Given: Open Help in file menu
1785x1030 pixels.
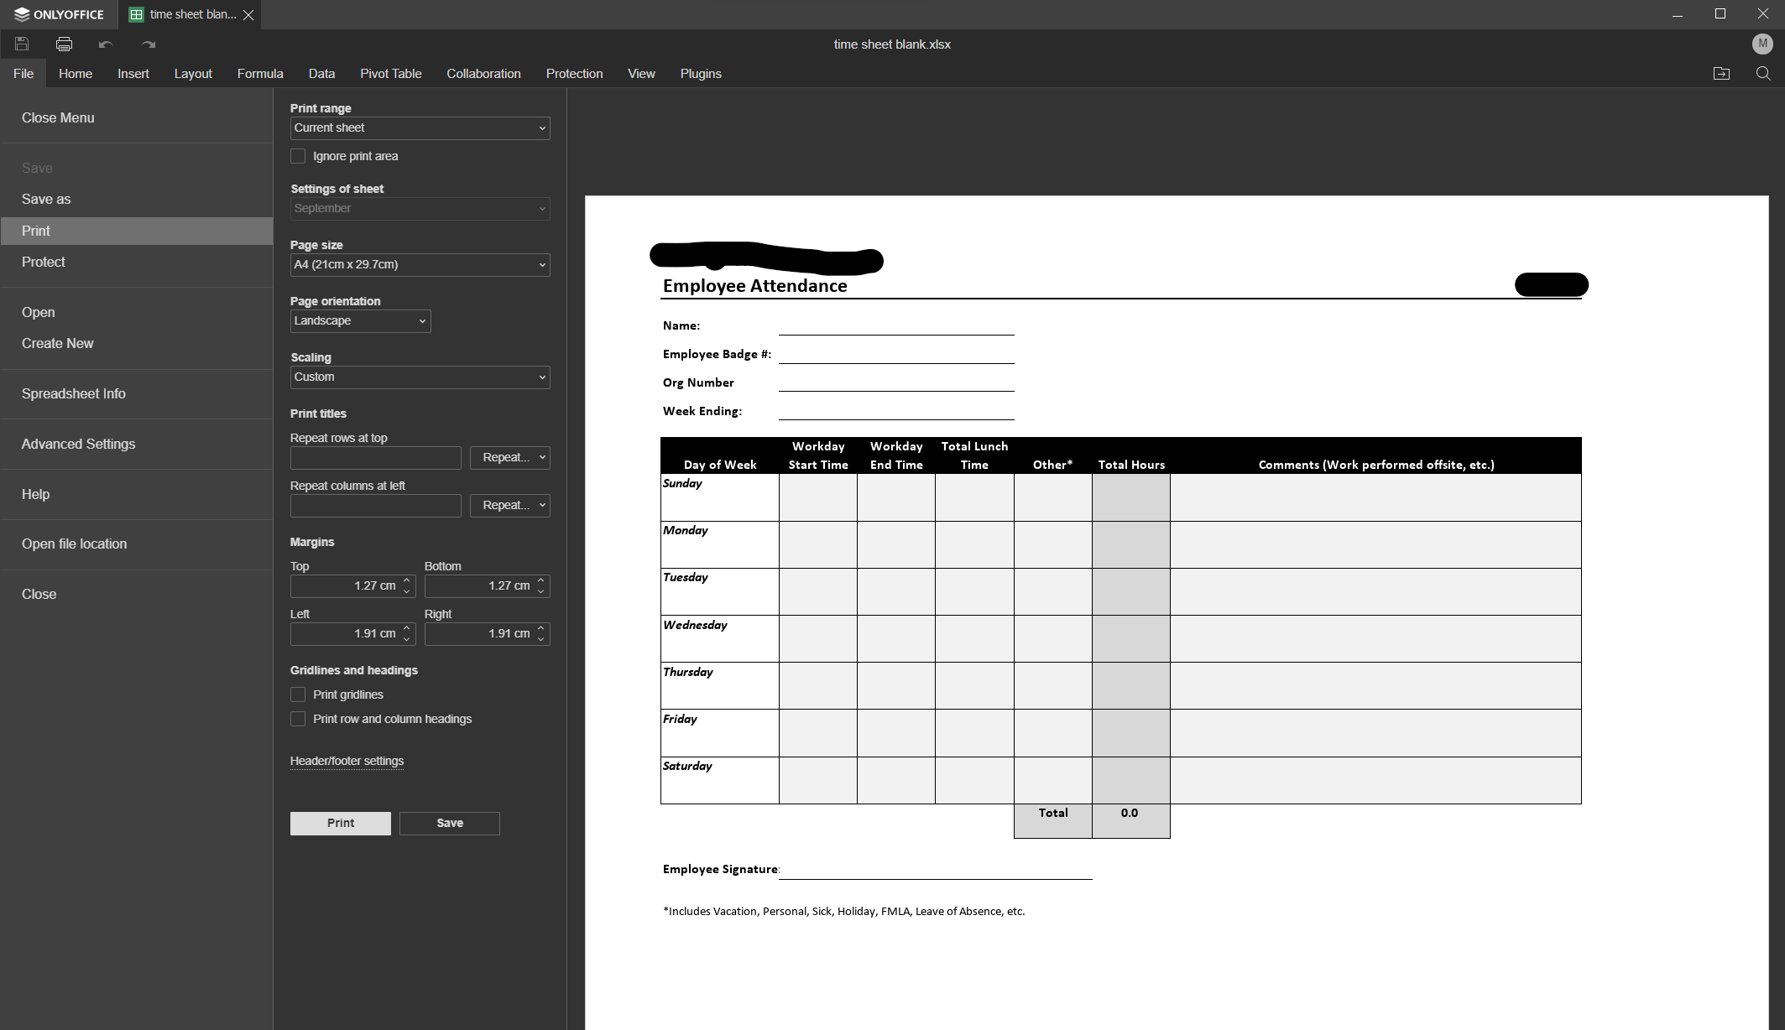Looking at the screenshot, I should [137, 494].
